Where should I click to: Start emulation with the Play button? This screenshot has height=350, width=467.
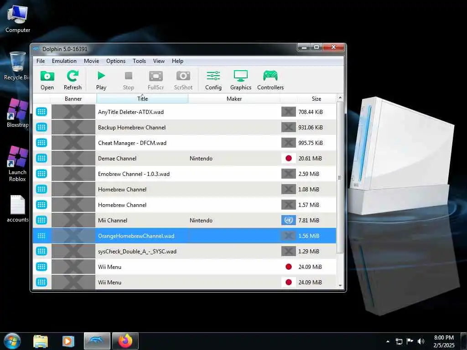click(x=101, y=80)
